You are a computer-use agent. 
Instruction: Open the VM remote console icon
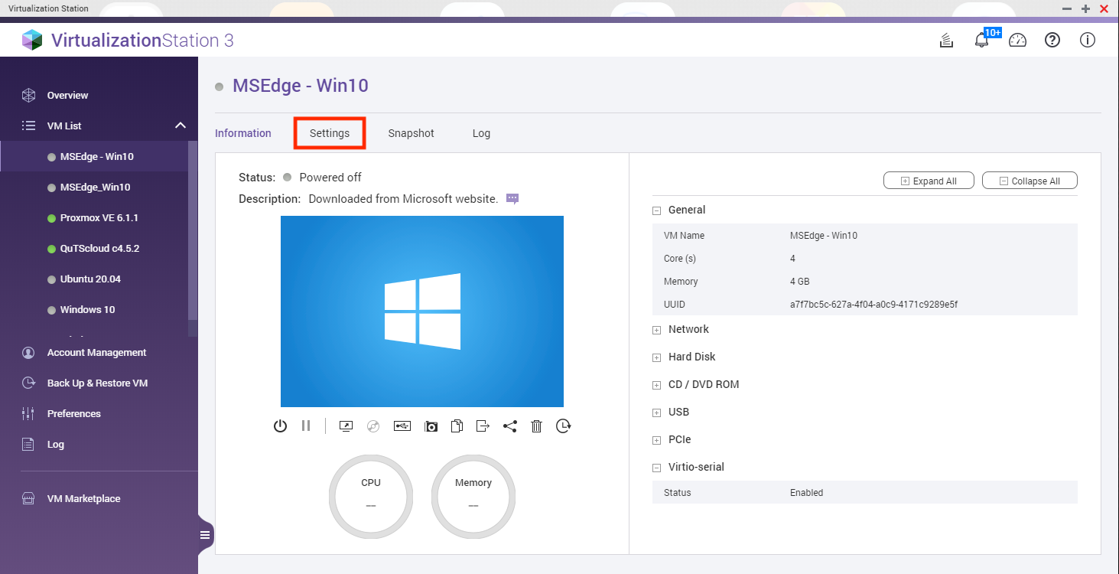tap(346, 426)
